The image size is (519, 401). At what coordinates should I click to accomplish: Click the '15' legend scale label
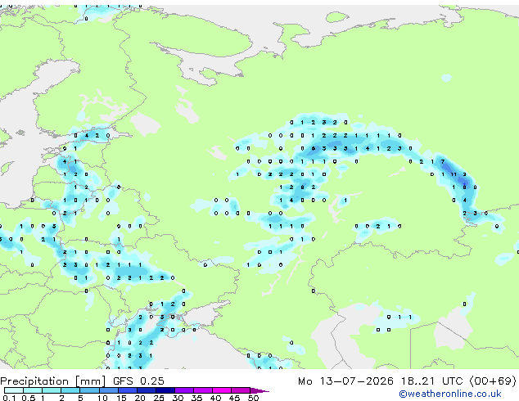[121, 398]
